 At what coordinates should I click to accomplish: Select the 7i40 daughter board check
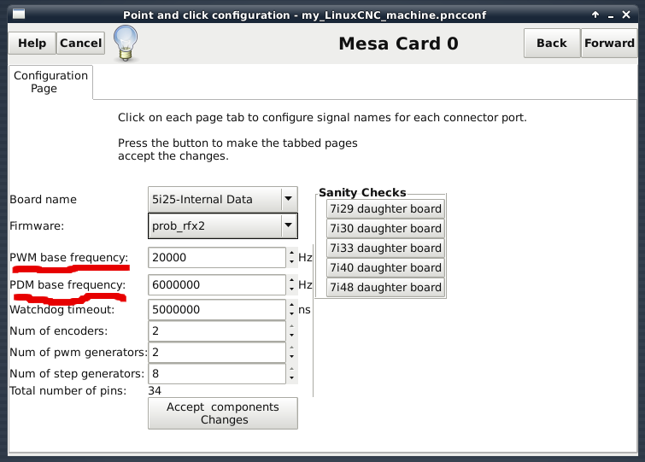click(385, 268)
